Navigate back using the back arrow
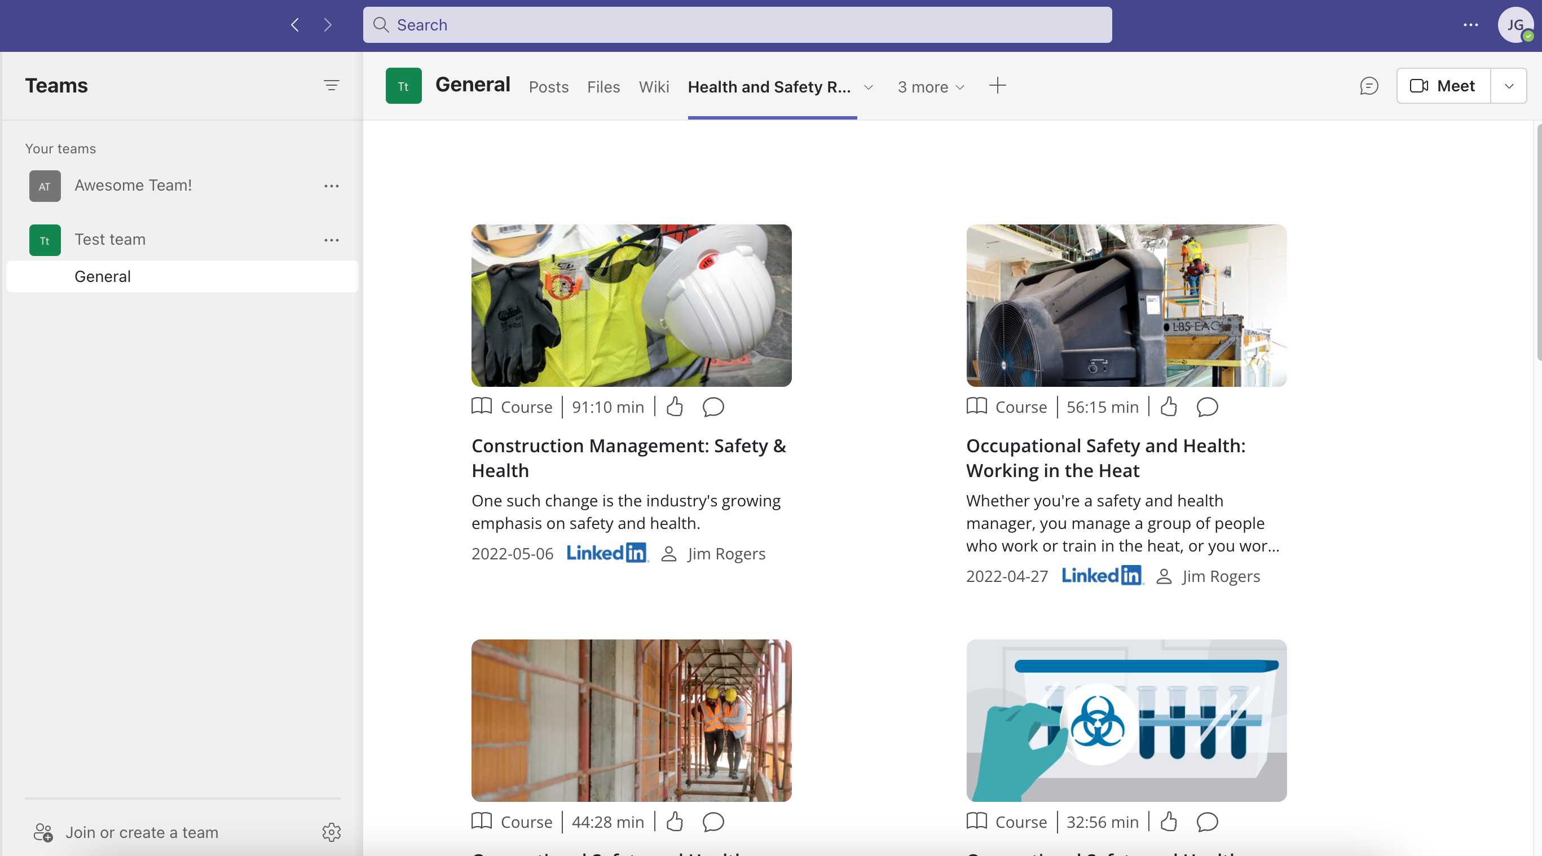Viewport: 1542px width, 856px height. pyautogui.click(x=294, y=25)
